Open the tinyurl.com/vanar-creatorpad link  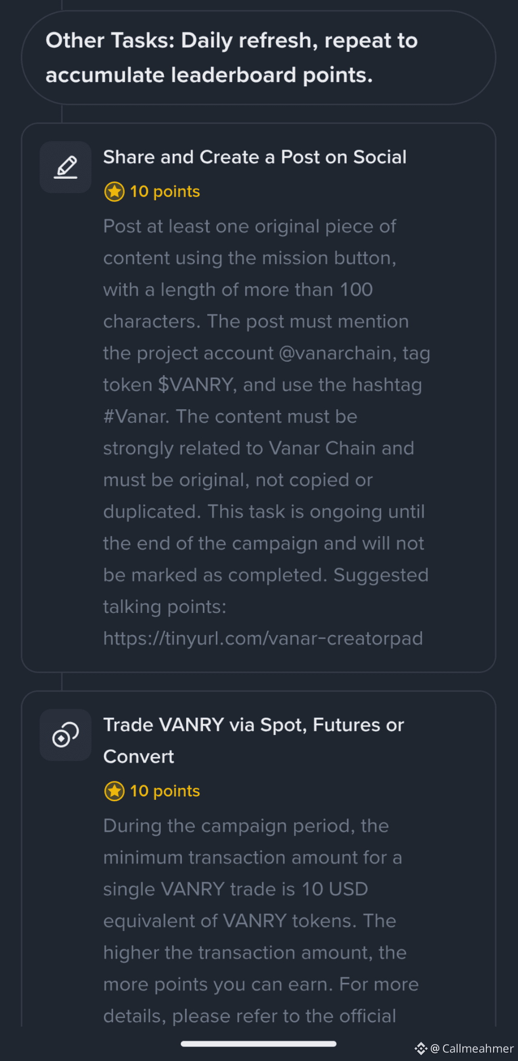[263, 638]
